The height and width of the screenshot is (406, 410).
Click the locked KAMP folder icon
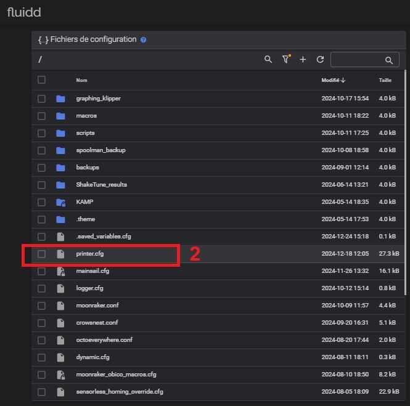coord(60,202)
